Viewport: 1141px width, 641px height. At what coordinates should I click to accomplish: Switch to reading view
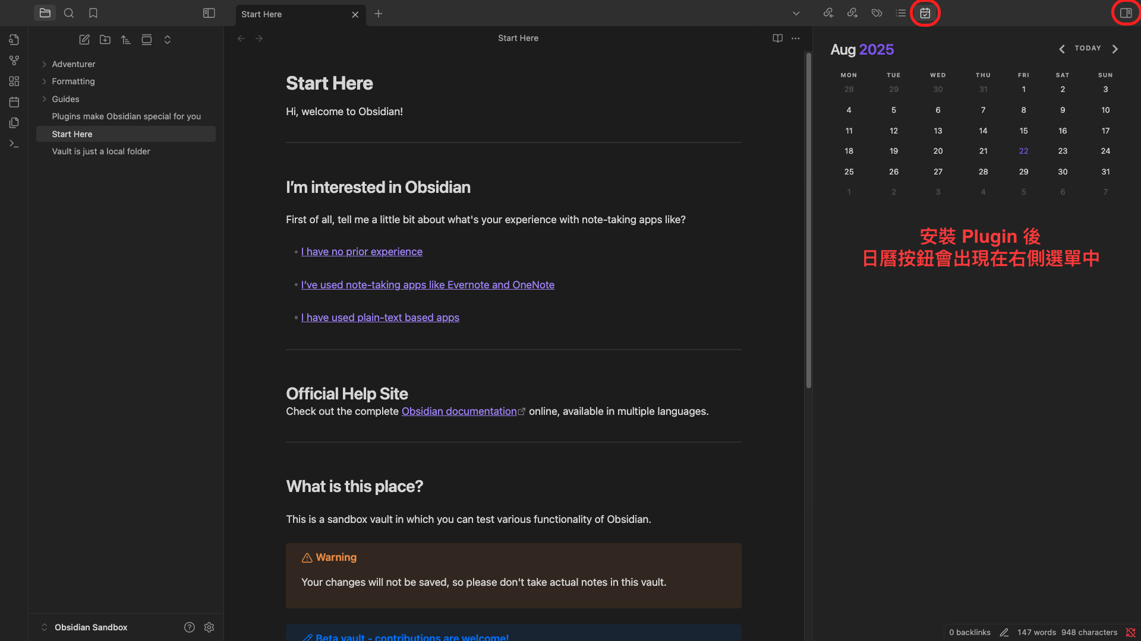(777, 39)
